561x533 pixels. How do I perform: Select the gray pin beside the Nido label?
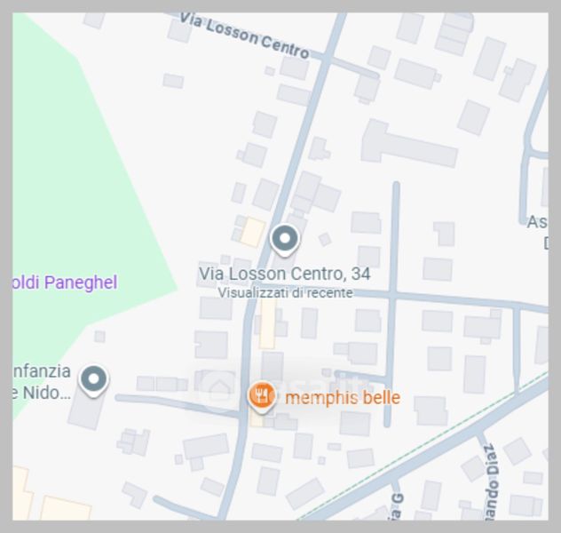[x=93, y=381]
